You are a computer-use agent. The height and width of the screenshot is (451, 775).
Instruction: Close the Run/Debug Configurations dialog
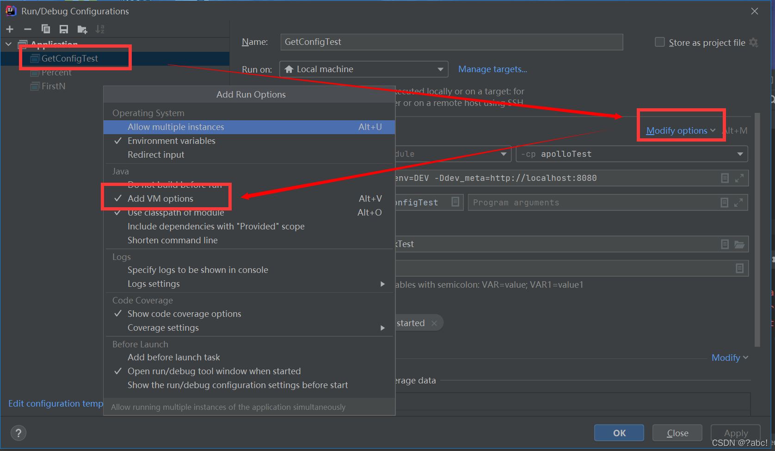point(755,11)
